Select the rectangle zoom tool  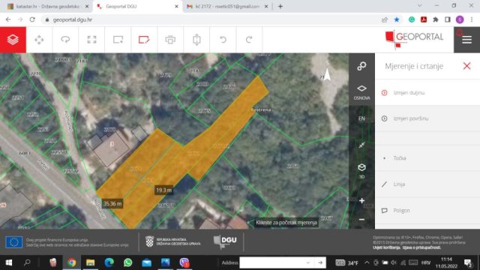(118, 40)
